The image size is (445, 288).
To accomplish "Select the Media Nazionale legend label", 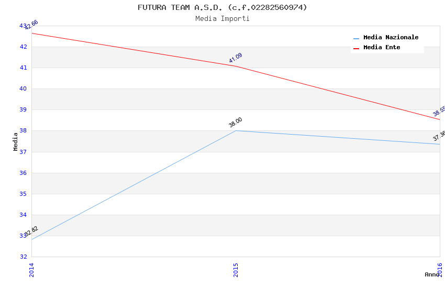I will [x=391, y=38].
